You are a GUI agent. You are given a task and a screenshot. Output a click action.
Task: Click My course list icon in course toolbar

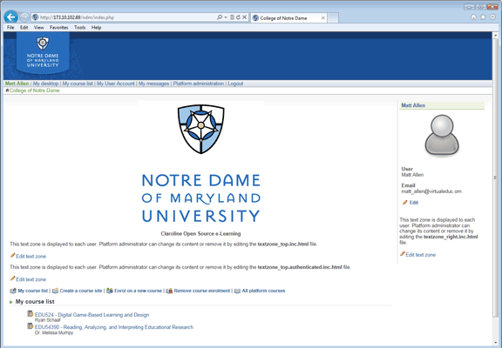[13, 291]
